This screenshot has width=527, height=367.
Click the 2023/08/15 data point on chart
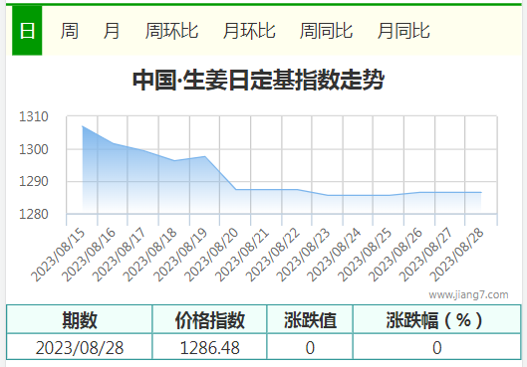tap(83, 126)
